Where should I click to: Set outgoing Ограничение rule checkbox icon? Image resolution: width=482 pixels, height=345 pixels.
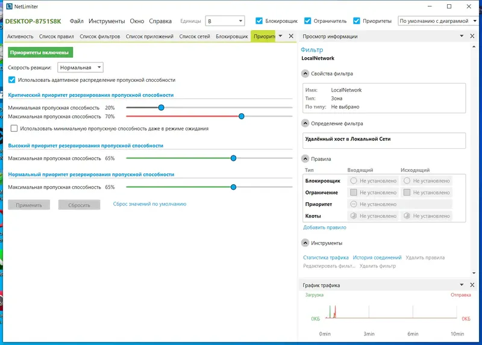tap(407, 192)
